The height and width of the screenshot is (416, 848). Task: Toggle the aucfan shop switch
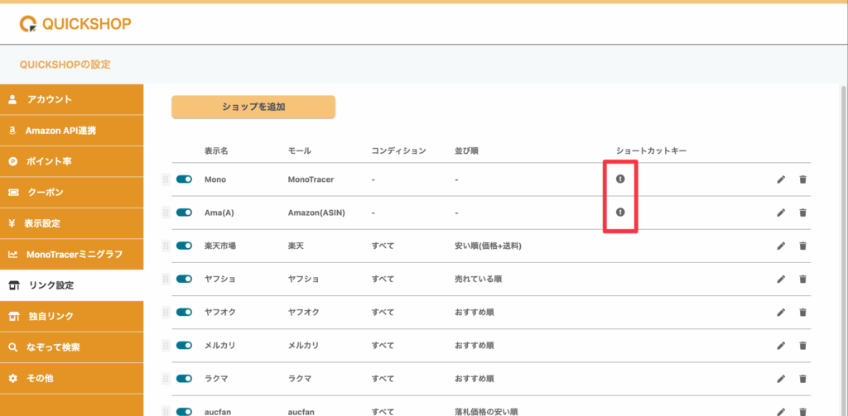tap(185, 412)
